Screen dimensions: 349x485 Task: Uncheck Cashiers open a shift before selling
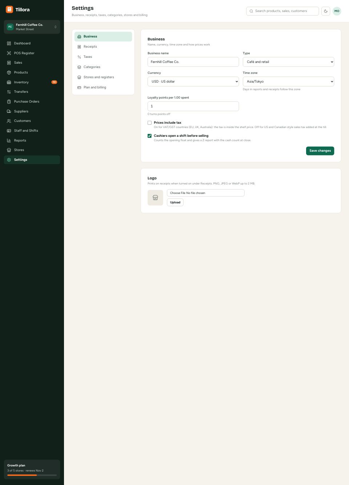pos(149,136)
